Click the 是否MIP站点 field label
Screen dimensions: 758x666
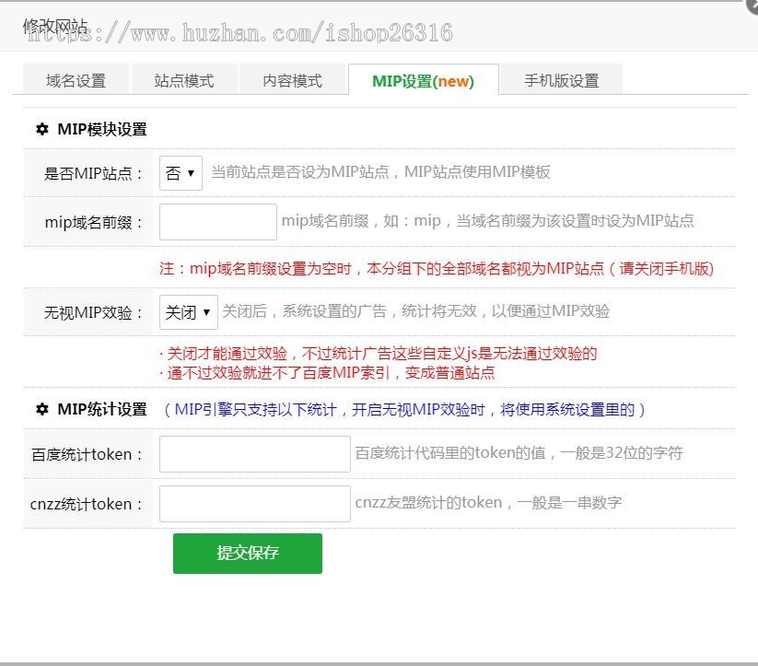click(x=94, y=174)
